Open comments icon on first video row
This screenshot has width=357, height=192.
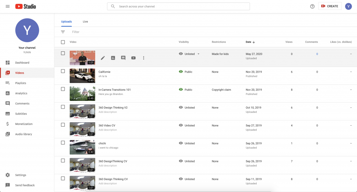click(x=123, y=58)
